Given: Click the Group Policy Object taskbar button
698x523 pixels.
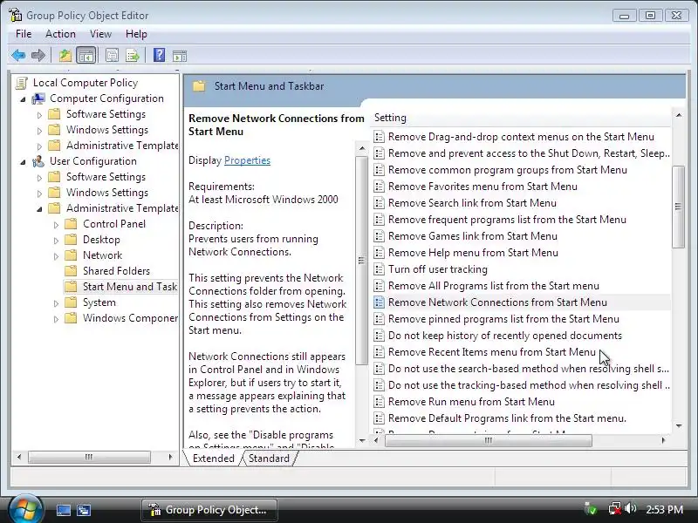Looking at the screenshot, I should pyautogui.click(x=209, y=510).
